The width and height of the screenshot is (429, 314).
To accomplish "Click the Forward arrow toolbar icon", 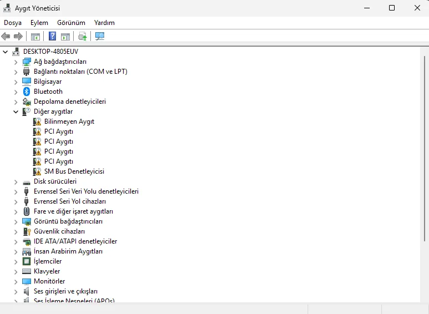I will pyautogui.click(x=18, y=36).
